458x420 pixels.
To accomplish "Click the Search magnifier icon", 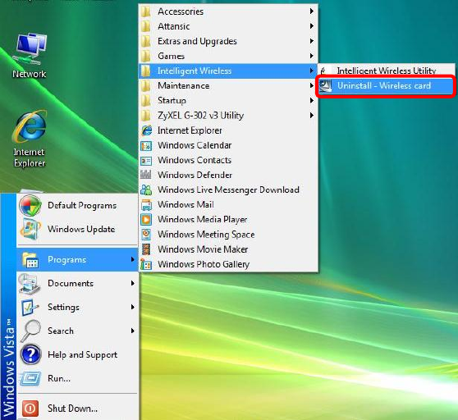I will (30, 331).
